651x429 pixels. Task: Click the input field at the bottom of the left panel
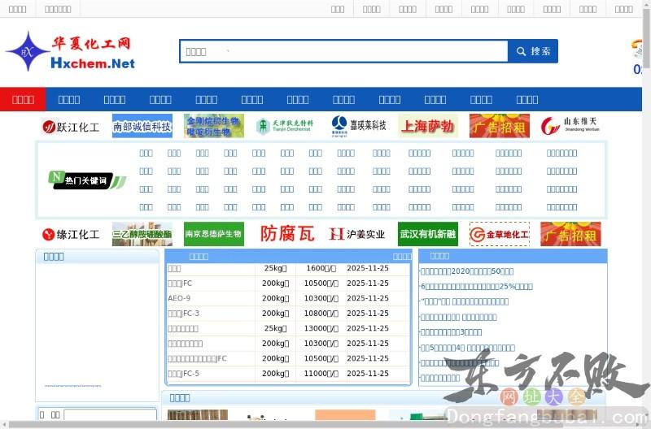point(110,415)
